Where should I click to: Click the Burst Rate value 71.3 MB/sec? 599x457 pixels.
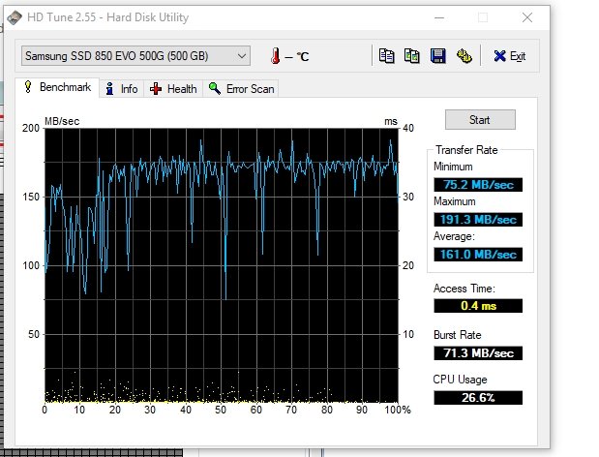[x=478, y=353]
